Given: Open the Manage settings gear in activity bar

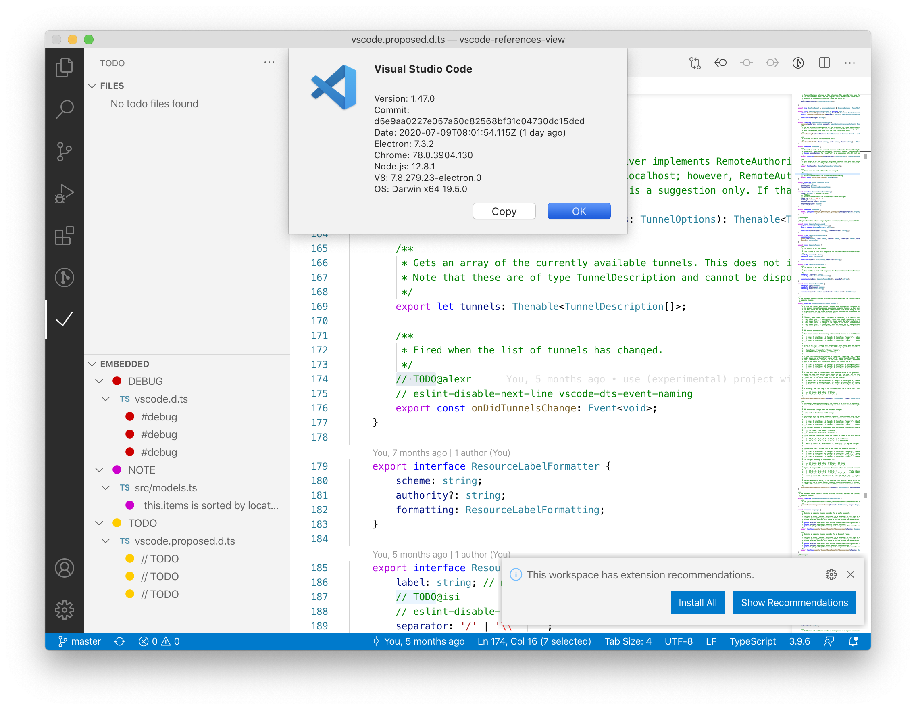Looking at the screenshot, I should (x=65, y=610).
